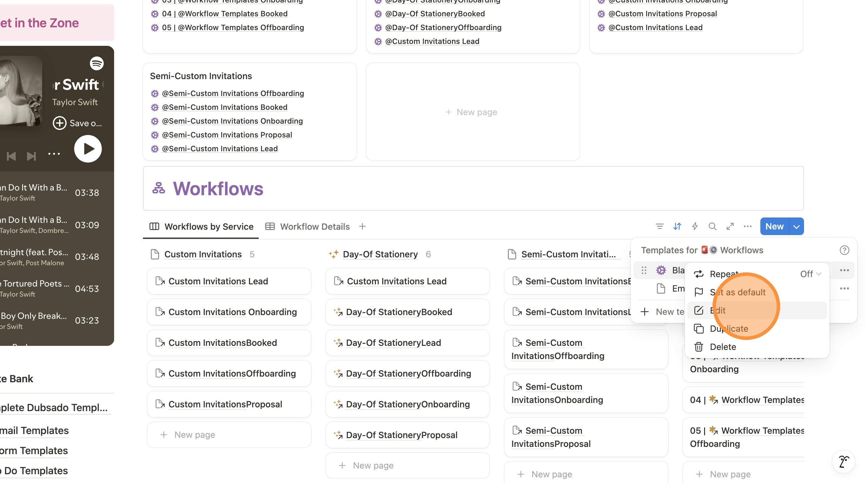Click the Custom Invitations group page icon
The width and height of the screenshot is (865, 483).
(155, 255)
